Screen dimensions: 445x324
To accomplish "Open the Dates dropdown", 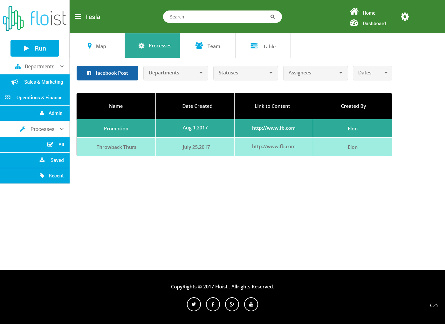I will [372, 73].
